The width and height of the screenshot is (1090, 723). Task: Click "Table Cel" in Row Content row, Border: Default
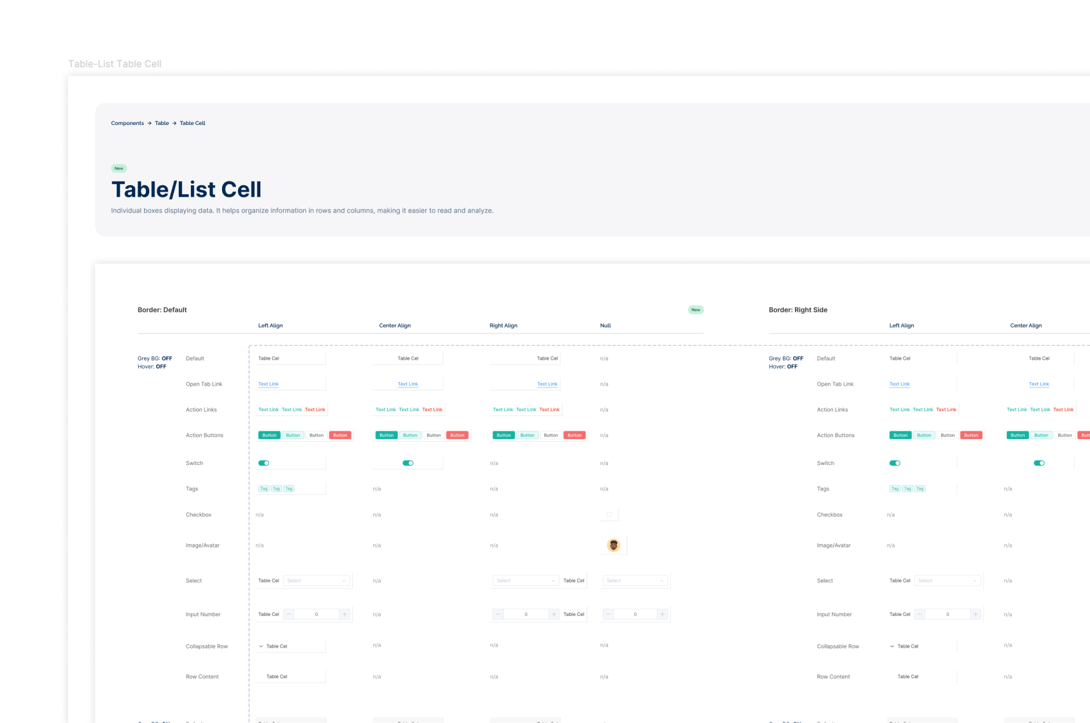277,677
